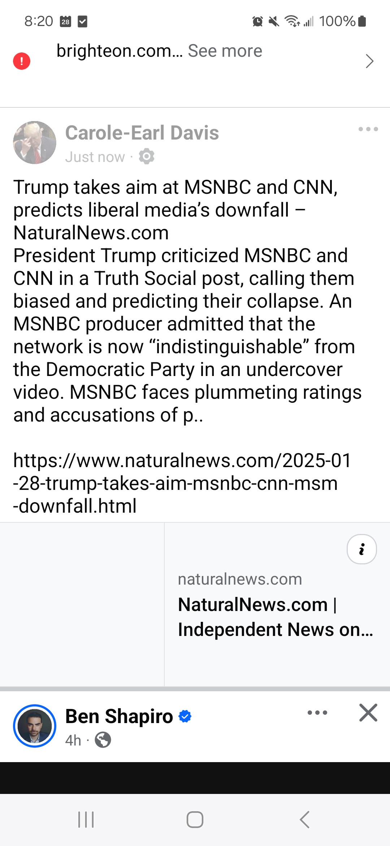Image resolution: width=390 pixels, height=846 pixels.
Task: View Ben Shapiro's story profile picture
Action: [35, 726]
